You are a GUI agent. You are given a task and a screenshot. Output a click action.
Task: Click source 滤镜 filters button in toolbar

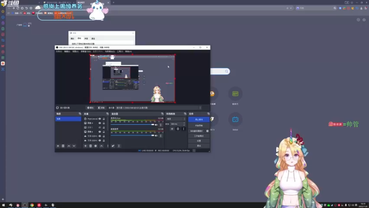pyautogui.click(x=101, y=108)
